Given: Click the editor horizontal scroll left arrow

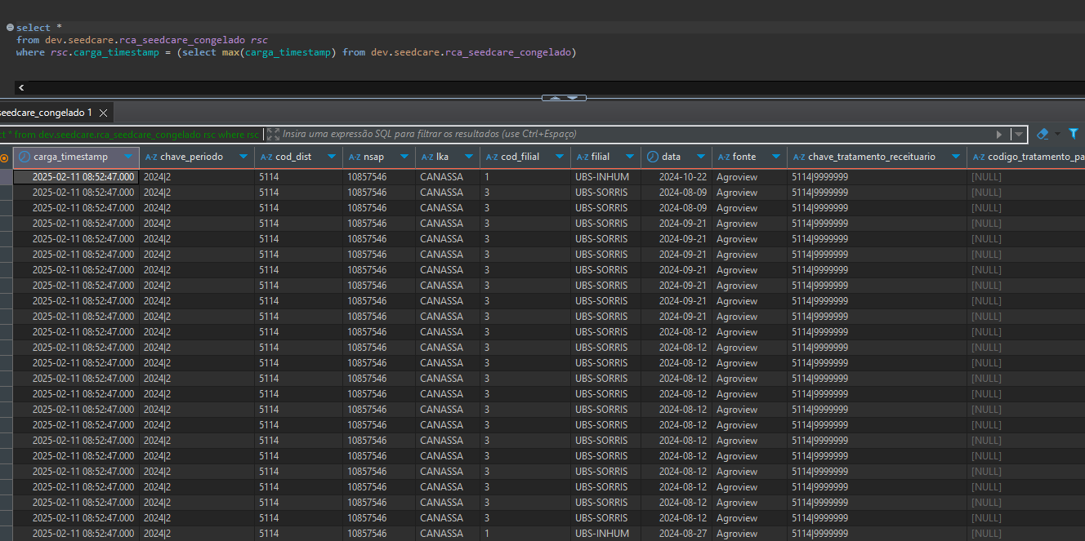Looking at the screenshot, I should pos(20,87).
